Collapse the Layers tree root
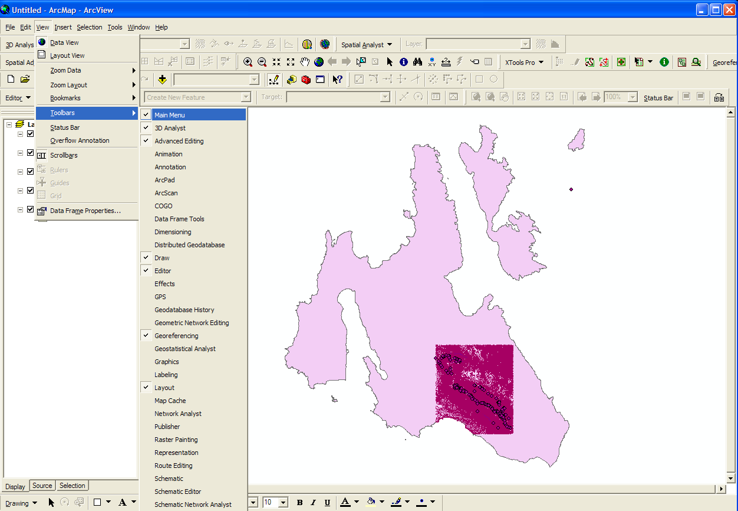Viewport: 738px width, 511px height. point(10,125)
